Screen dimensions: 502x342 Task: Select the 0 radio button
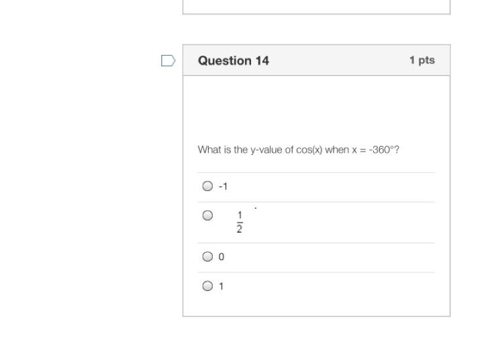[x=208, y=256]
